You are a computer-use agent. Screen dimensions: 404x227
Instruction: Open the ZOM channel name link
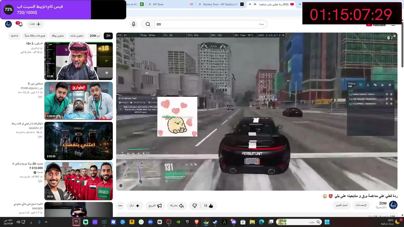[383, 203]
